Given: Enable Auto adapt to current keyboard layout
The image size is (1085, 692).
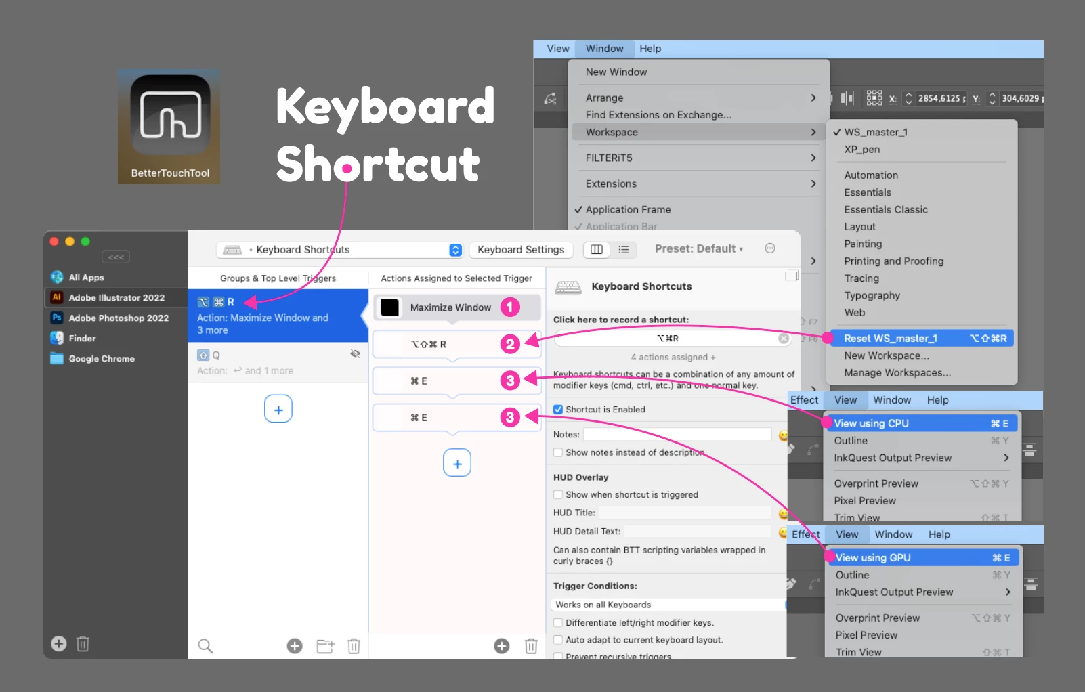Looking at the screenshot, I should [x=558, y=640].
